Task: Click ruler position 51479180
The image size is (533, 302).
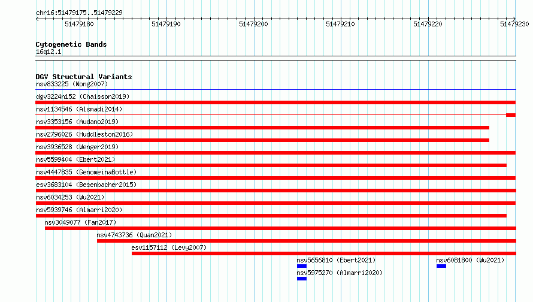Action: coord(79,24)
